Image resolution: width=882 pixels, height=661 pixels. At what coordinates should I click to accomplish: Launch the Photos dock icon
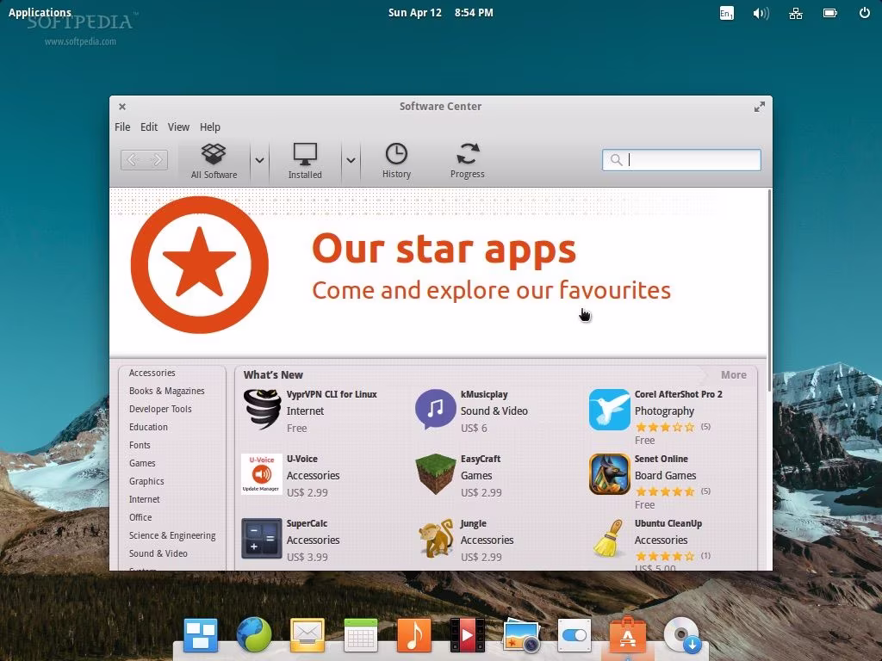pyautogui.click(x=521, y=635)
